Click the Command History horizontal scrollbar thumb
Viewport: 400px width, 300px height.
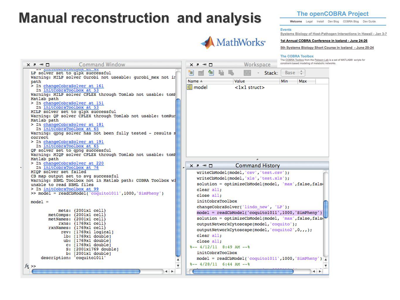[x=243, y=272]
